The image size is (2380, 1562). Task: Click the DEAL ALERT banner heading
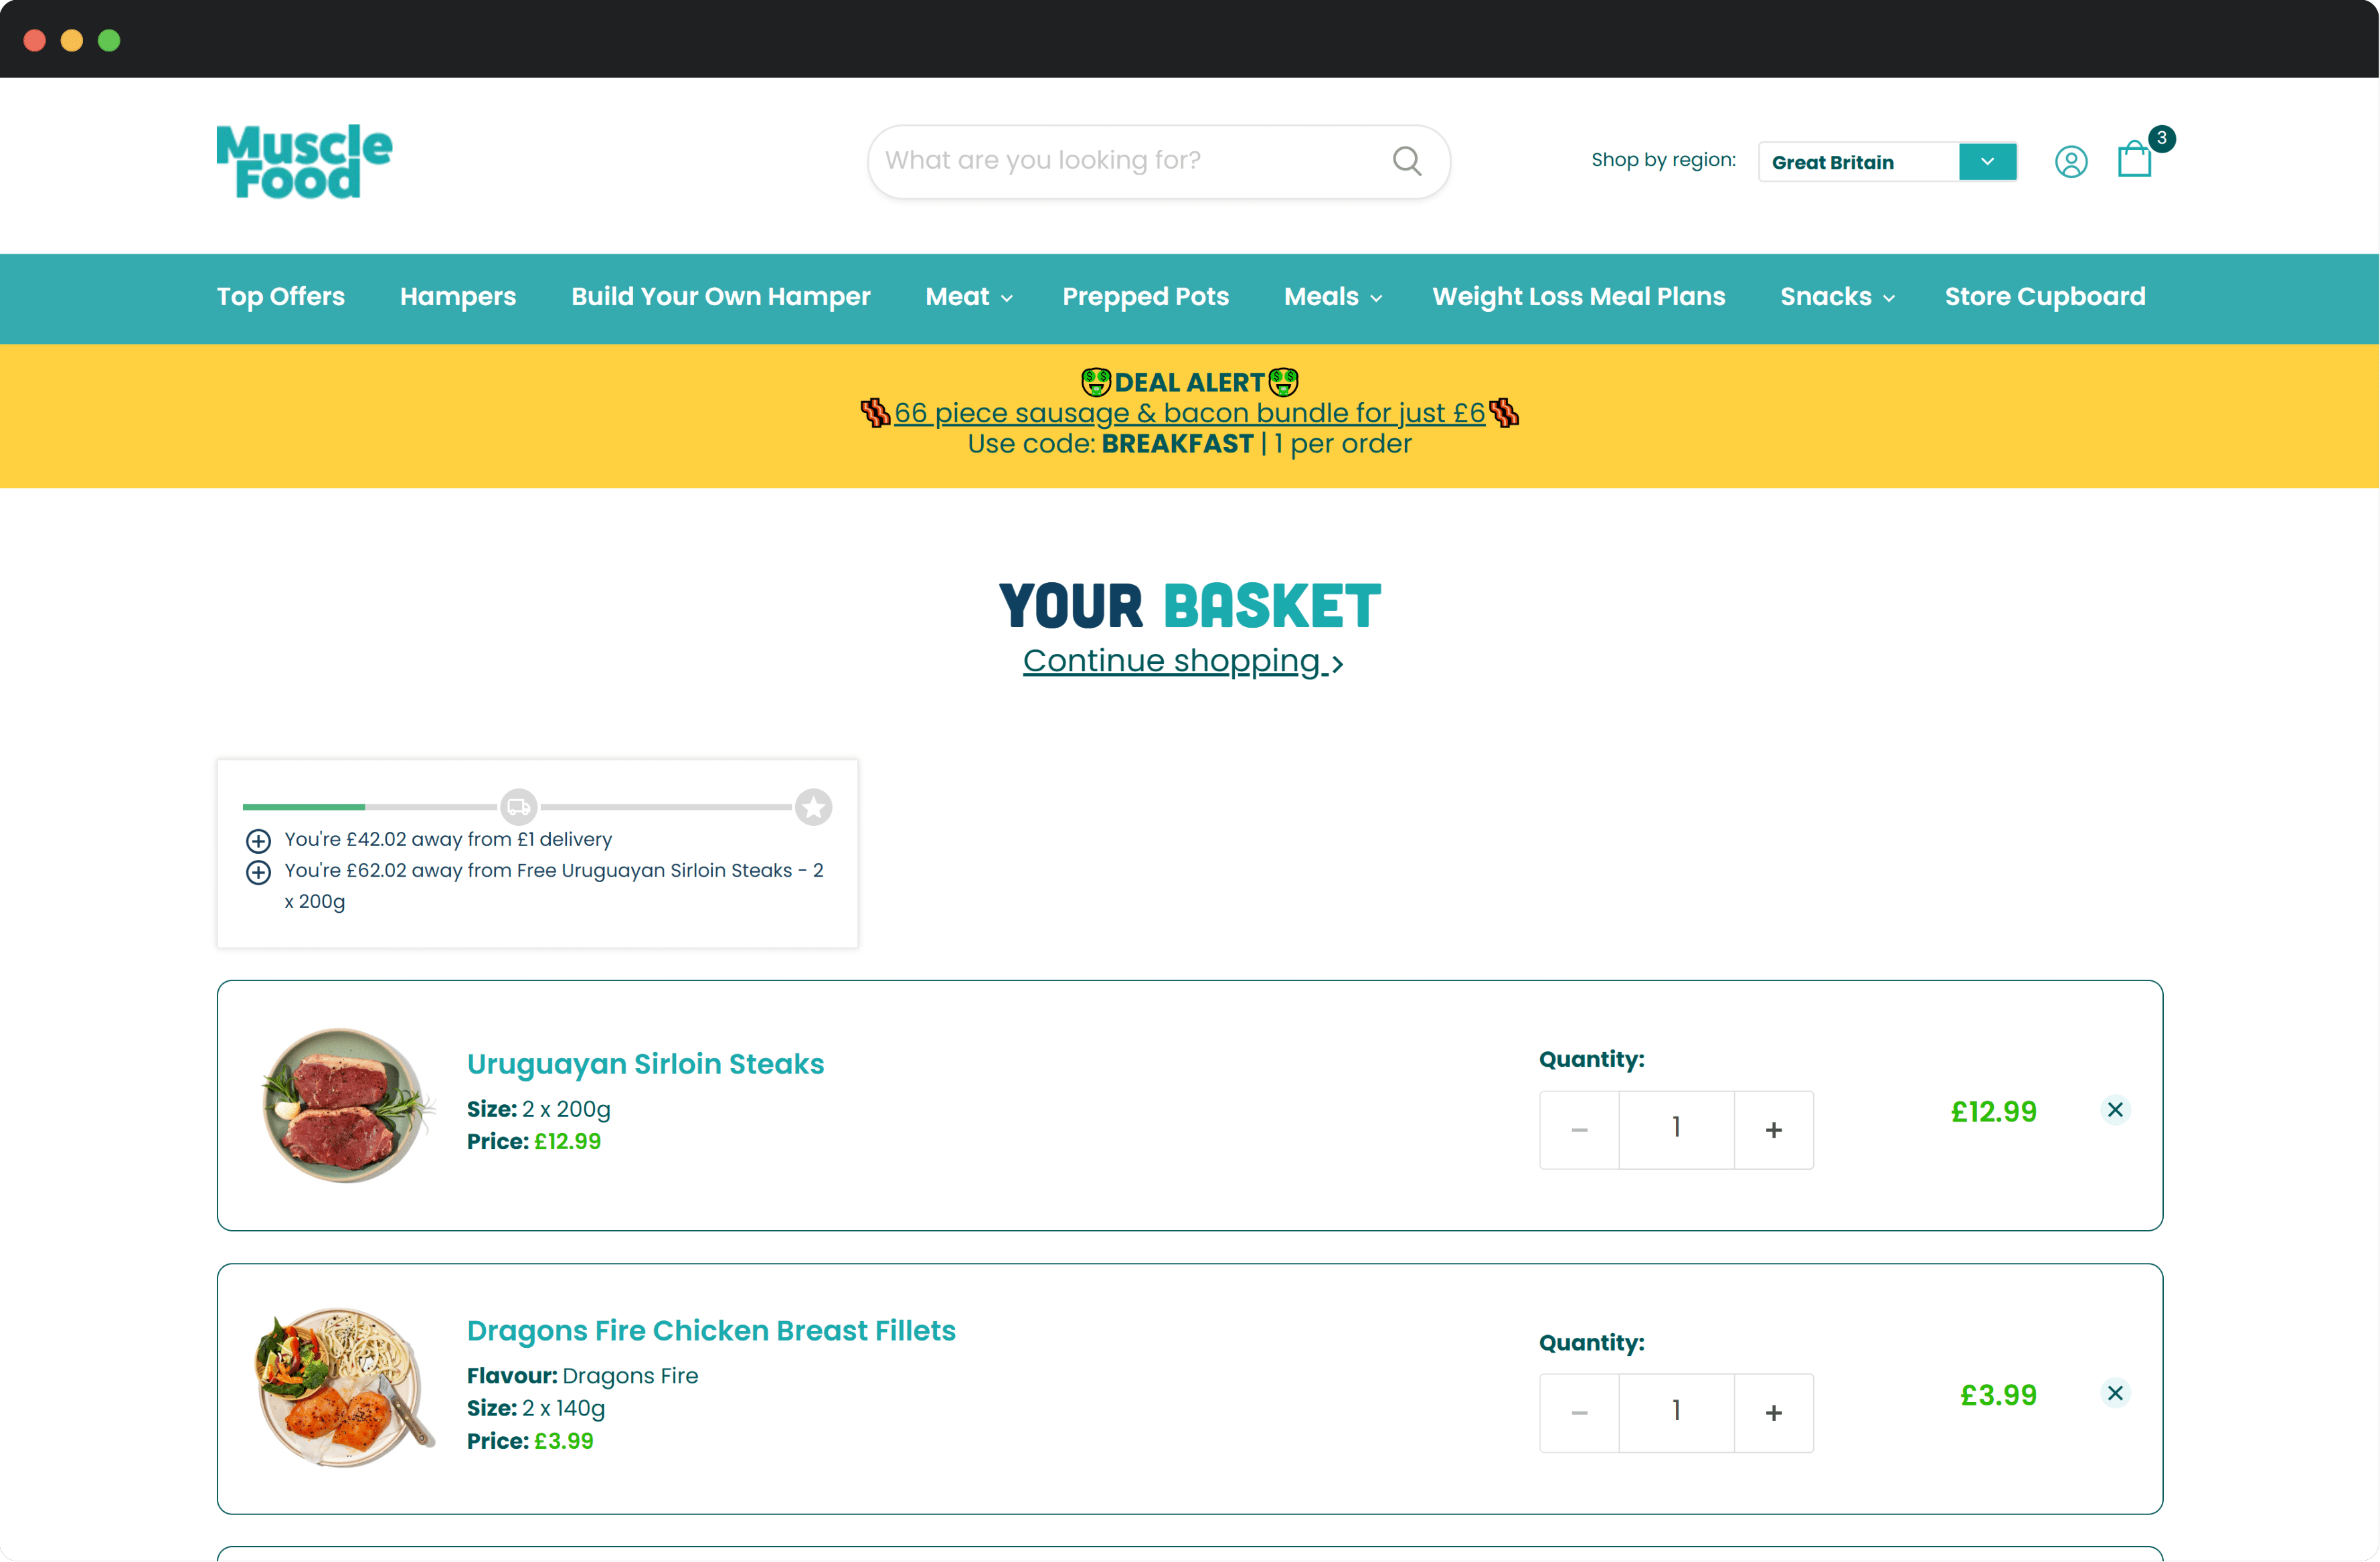(1189, 382)
